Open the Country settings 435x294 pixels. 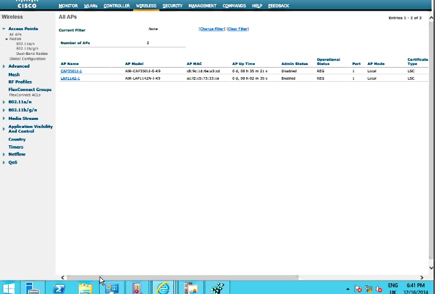click(17, 139)
